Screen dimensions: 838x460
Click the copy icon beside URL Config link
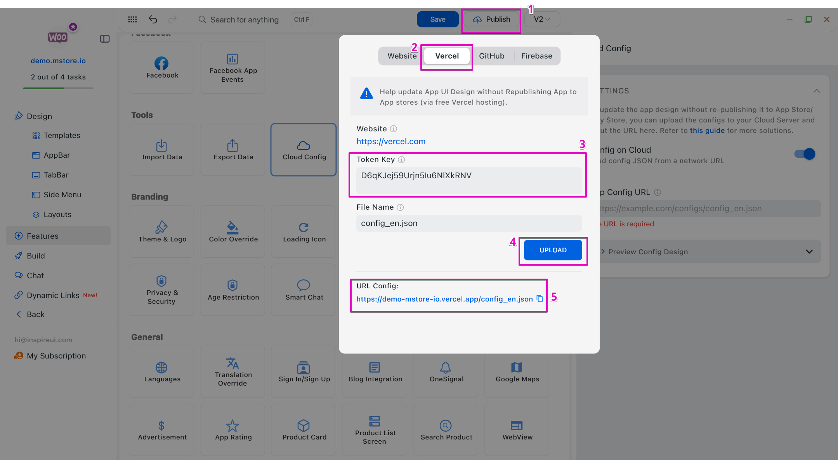click(540, 298)
